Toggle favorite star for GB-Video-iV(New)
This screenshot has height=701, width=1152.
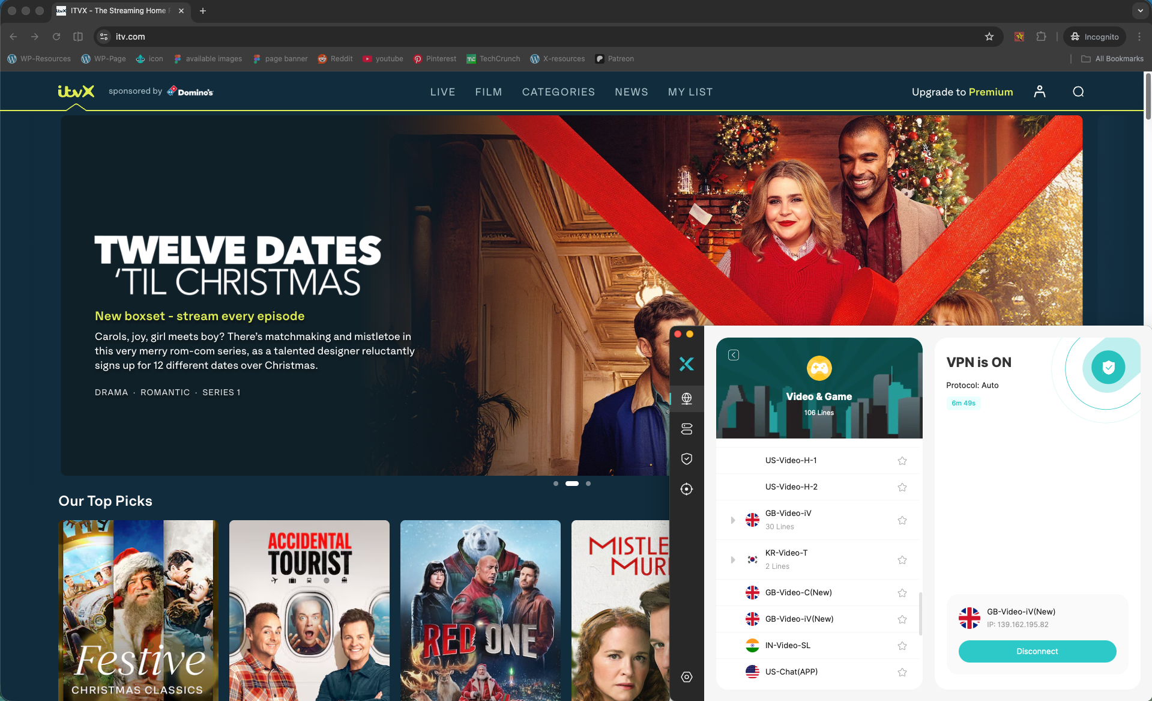pos(902,619)
